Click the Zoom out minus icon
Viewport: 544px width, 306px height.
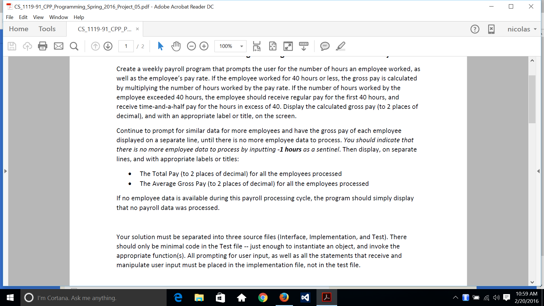point(192,46)
